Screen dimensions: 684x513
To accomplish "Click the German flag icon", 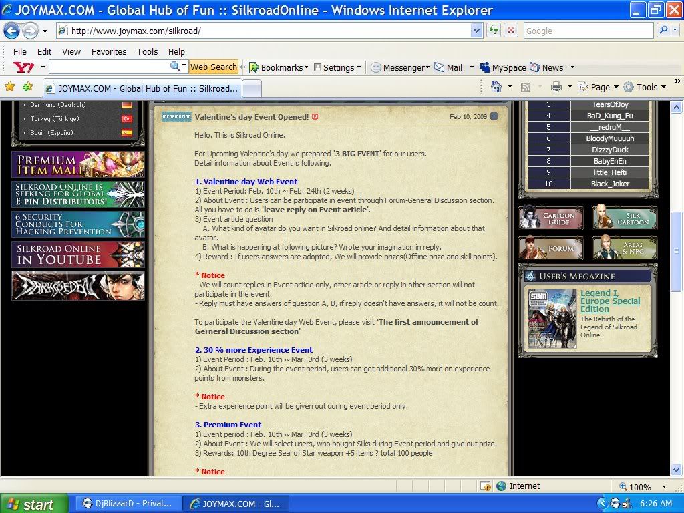I will tap(127, 105).
